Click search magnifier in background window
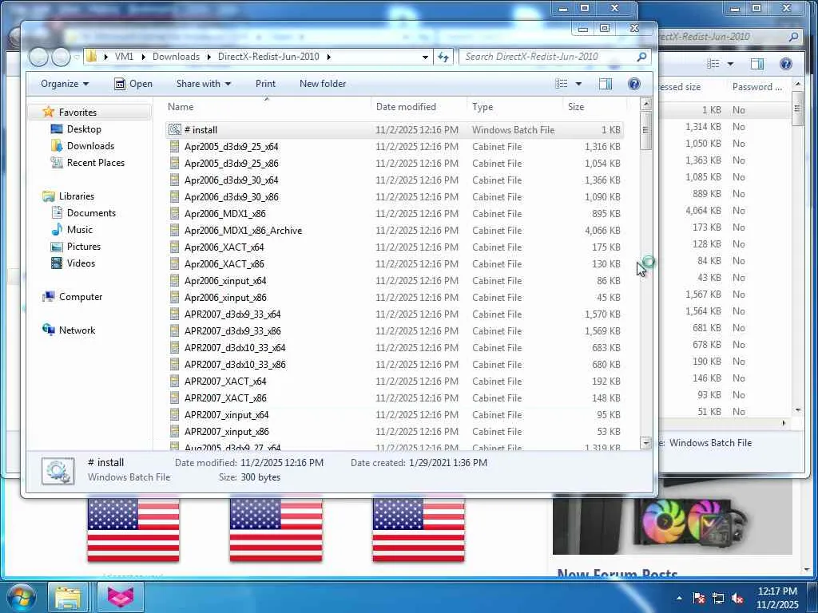The image size is (818, 613). (793, 37)
